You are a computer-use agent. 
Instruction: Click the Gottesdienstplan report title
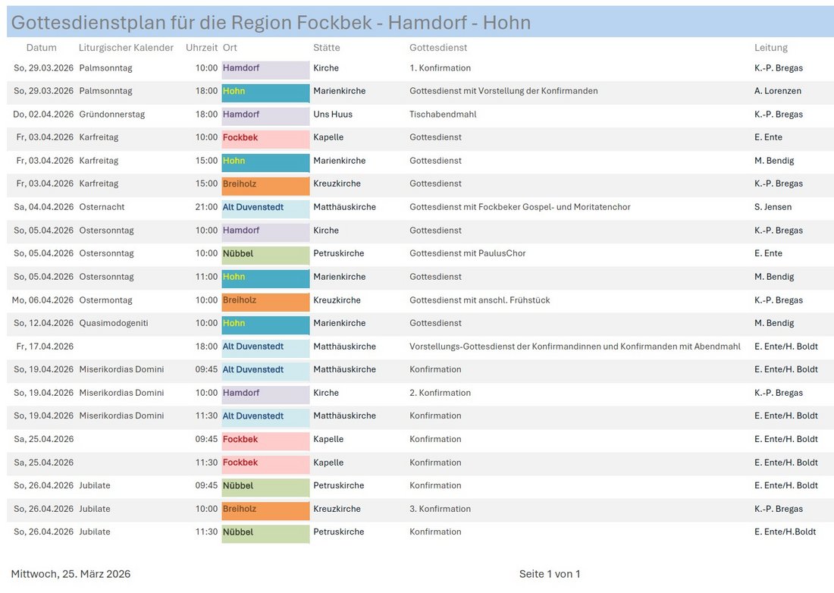pyautogui.click(x=271, y=23)
